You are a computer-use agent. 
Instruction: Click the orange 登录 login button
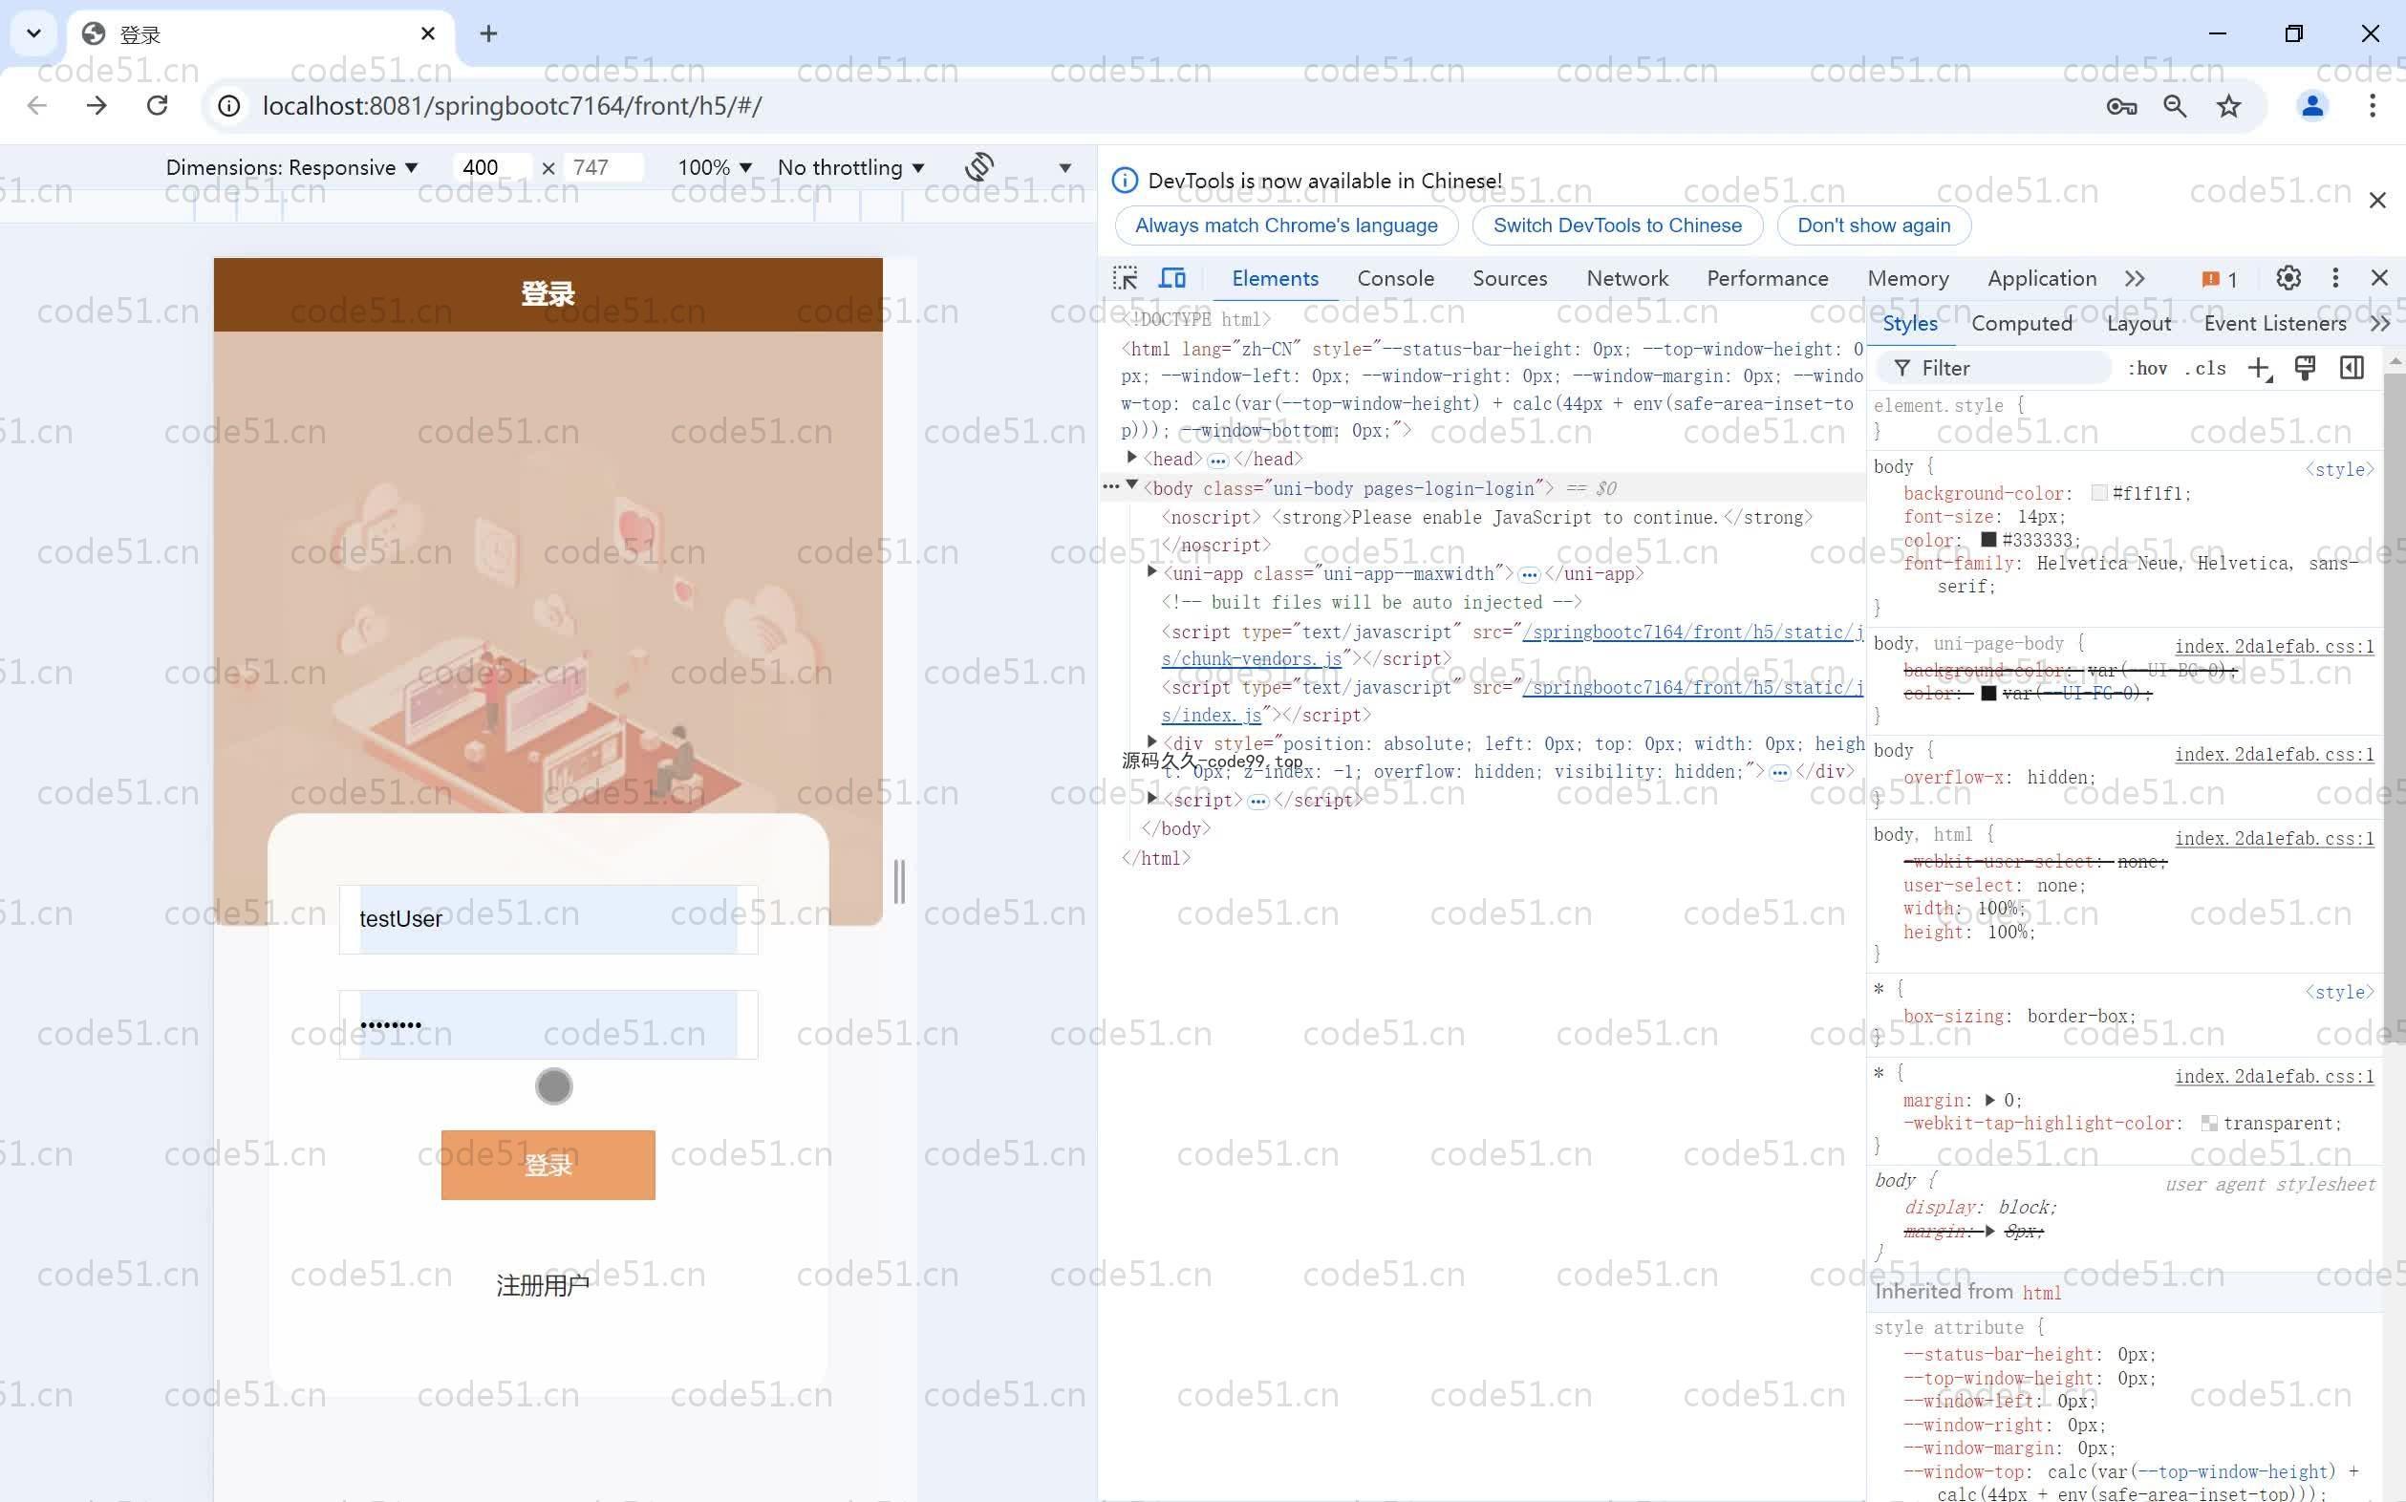click(x=548, y=1166)
